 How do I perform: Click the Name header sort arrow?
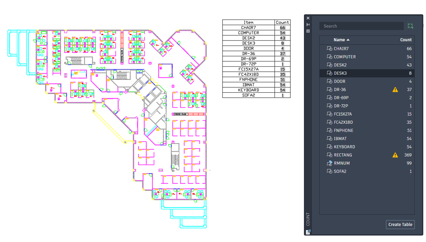tap(348, 40)
